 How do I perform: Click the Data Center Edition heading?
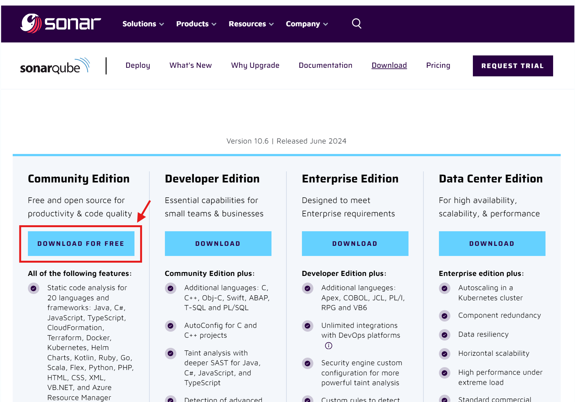491,179
